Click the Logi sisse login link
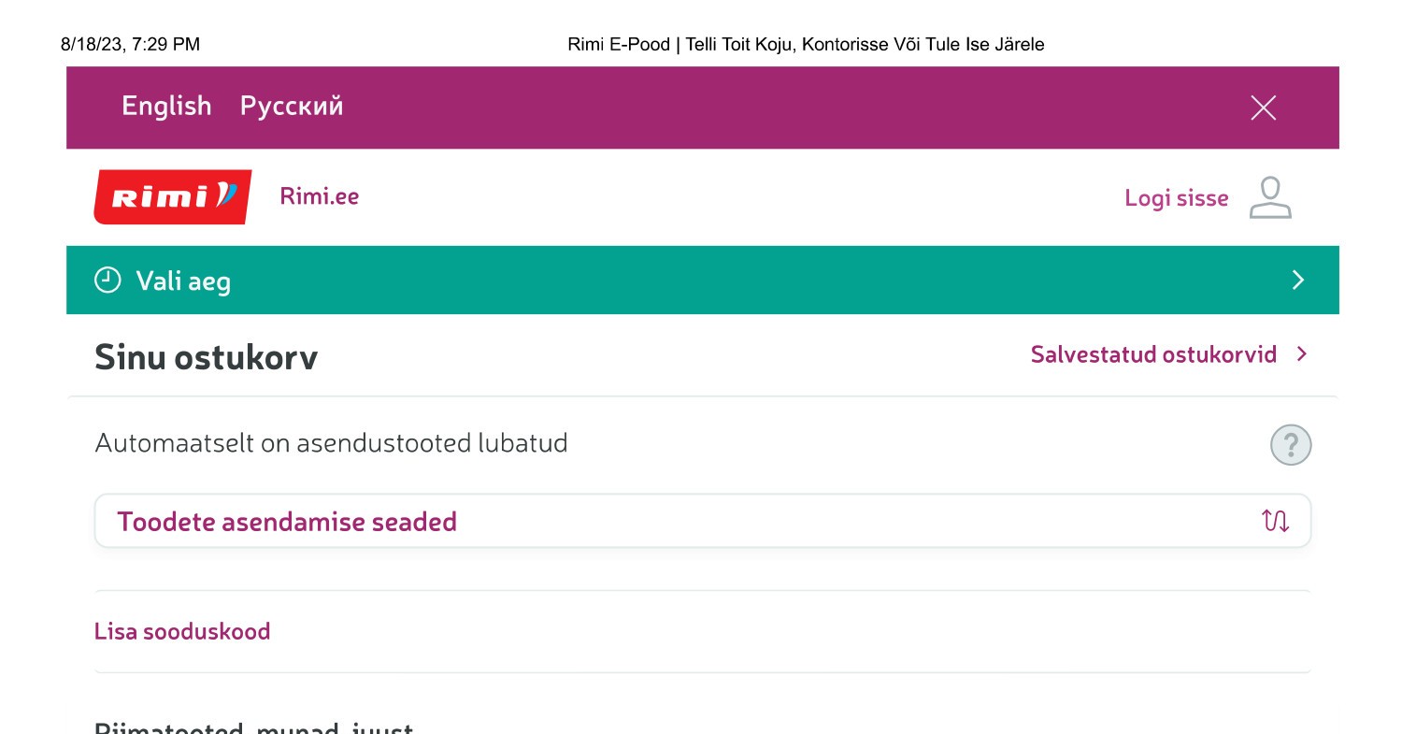Screen dimensions: 1402x734 pos(1176,198)
